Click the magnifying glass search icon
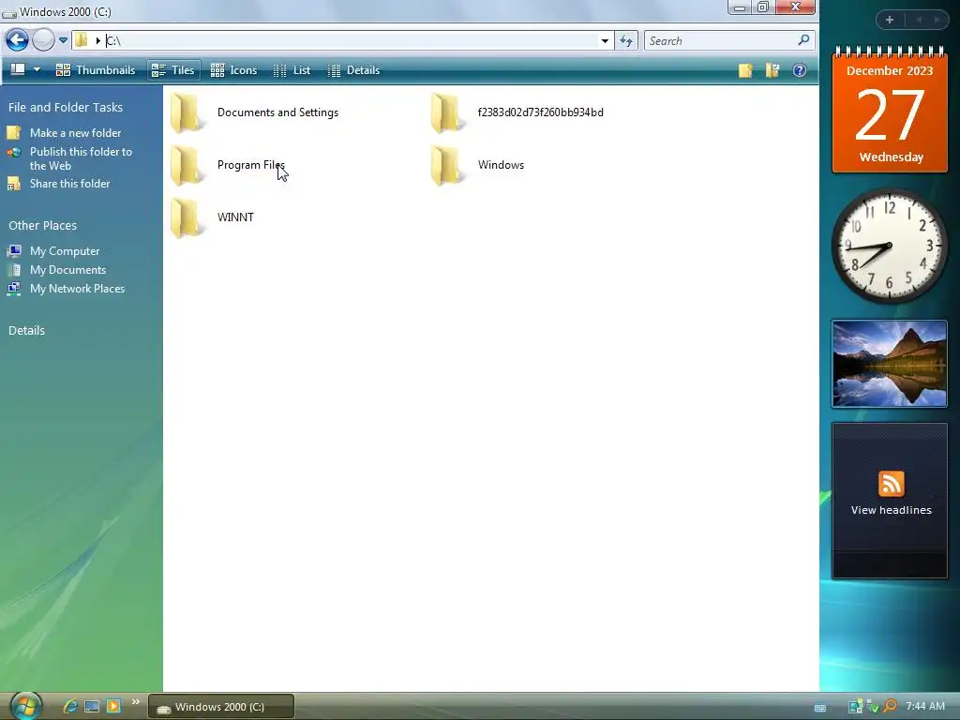960x720 pixels. point(803,40)
